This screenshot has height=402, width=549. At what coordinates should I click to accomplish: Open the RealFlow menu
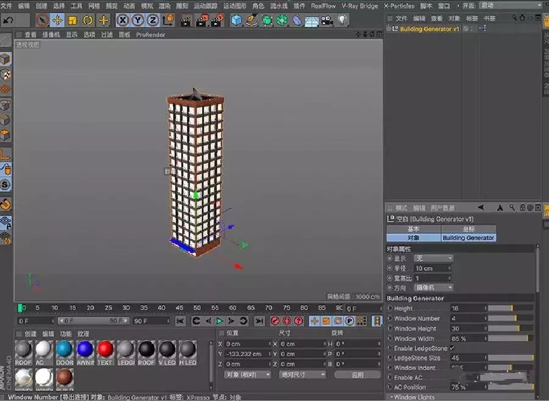(323, 5)
